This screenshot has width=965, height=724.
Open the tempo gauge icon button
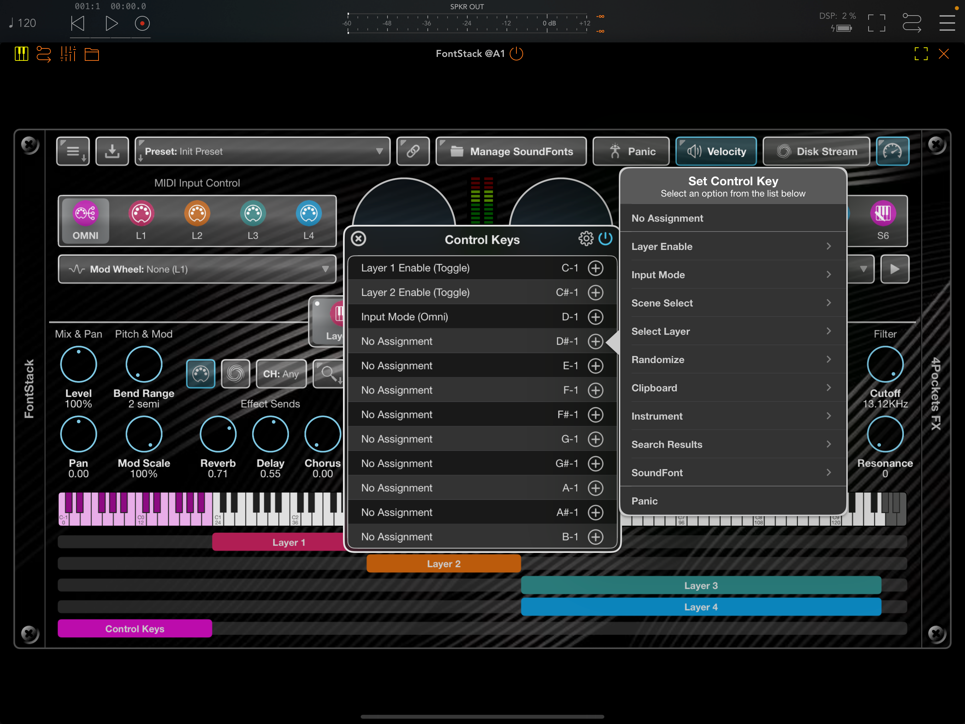pos(892,152)
